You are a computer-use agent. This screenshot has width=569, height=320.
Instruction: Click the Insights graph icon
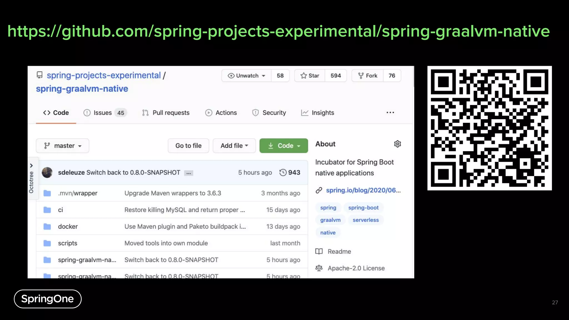tap(305, 113)
